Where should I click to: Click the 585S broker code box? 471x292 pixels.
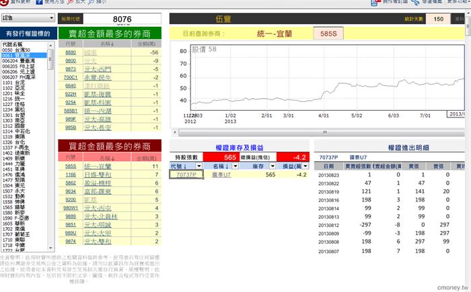pos(328,34)
